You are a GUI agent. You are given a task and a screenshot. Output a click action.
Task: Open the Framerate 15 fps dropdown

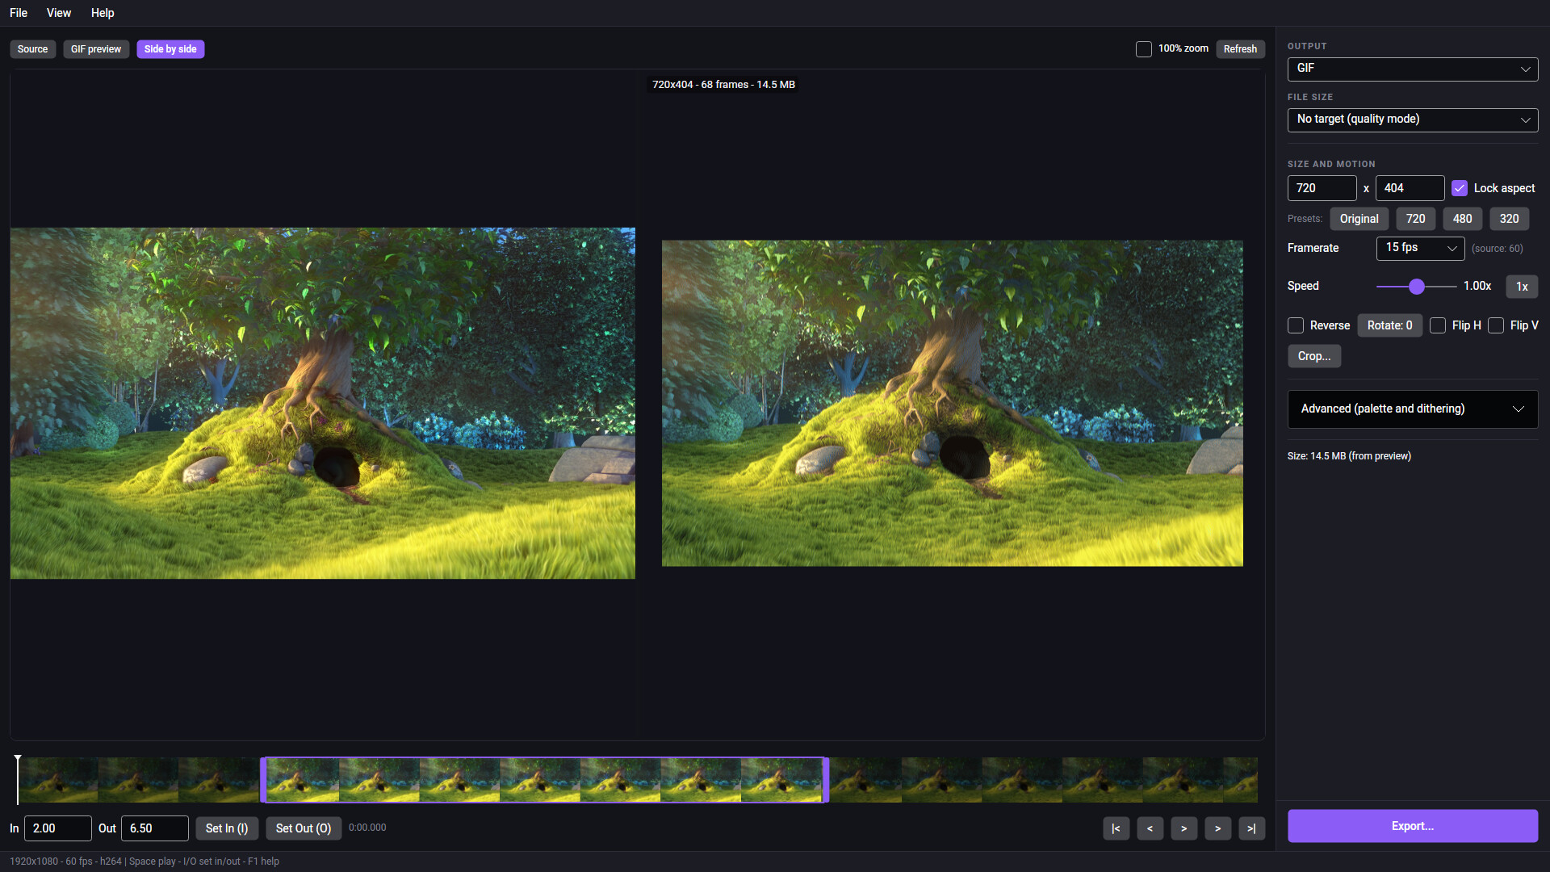pos(1420,248)
